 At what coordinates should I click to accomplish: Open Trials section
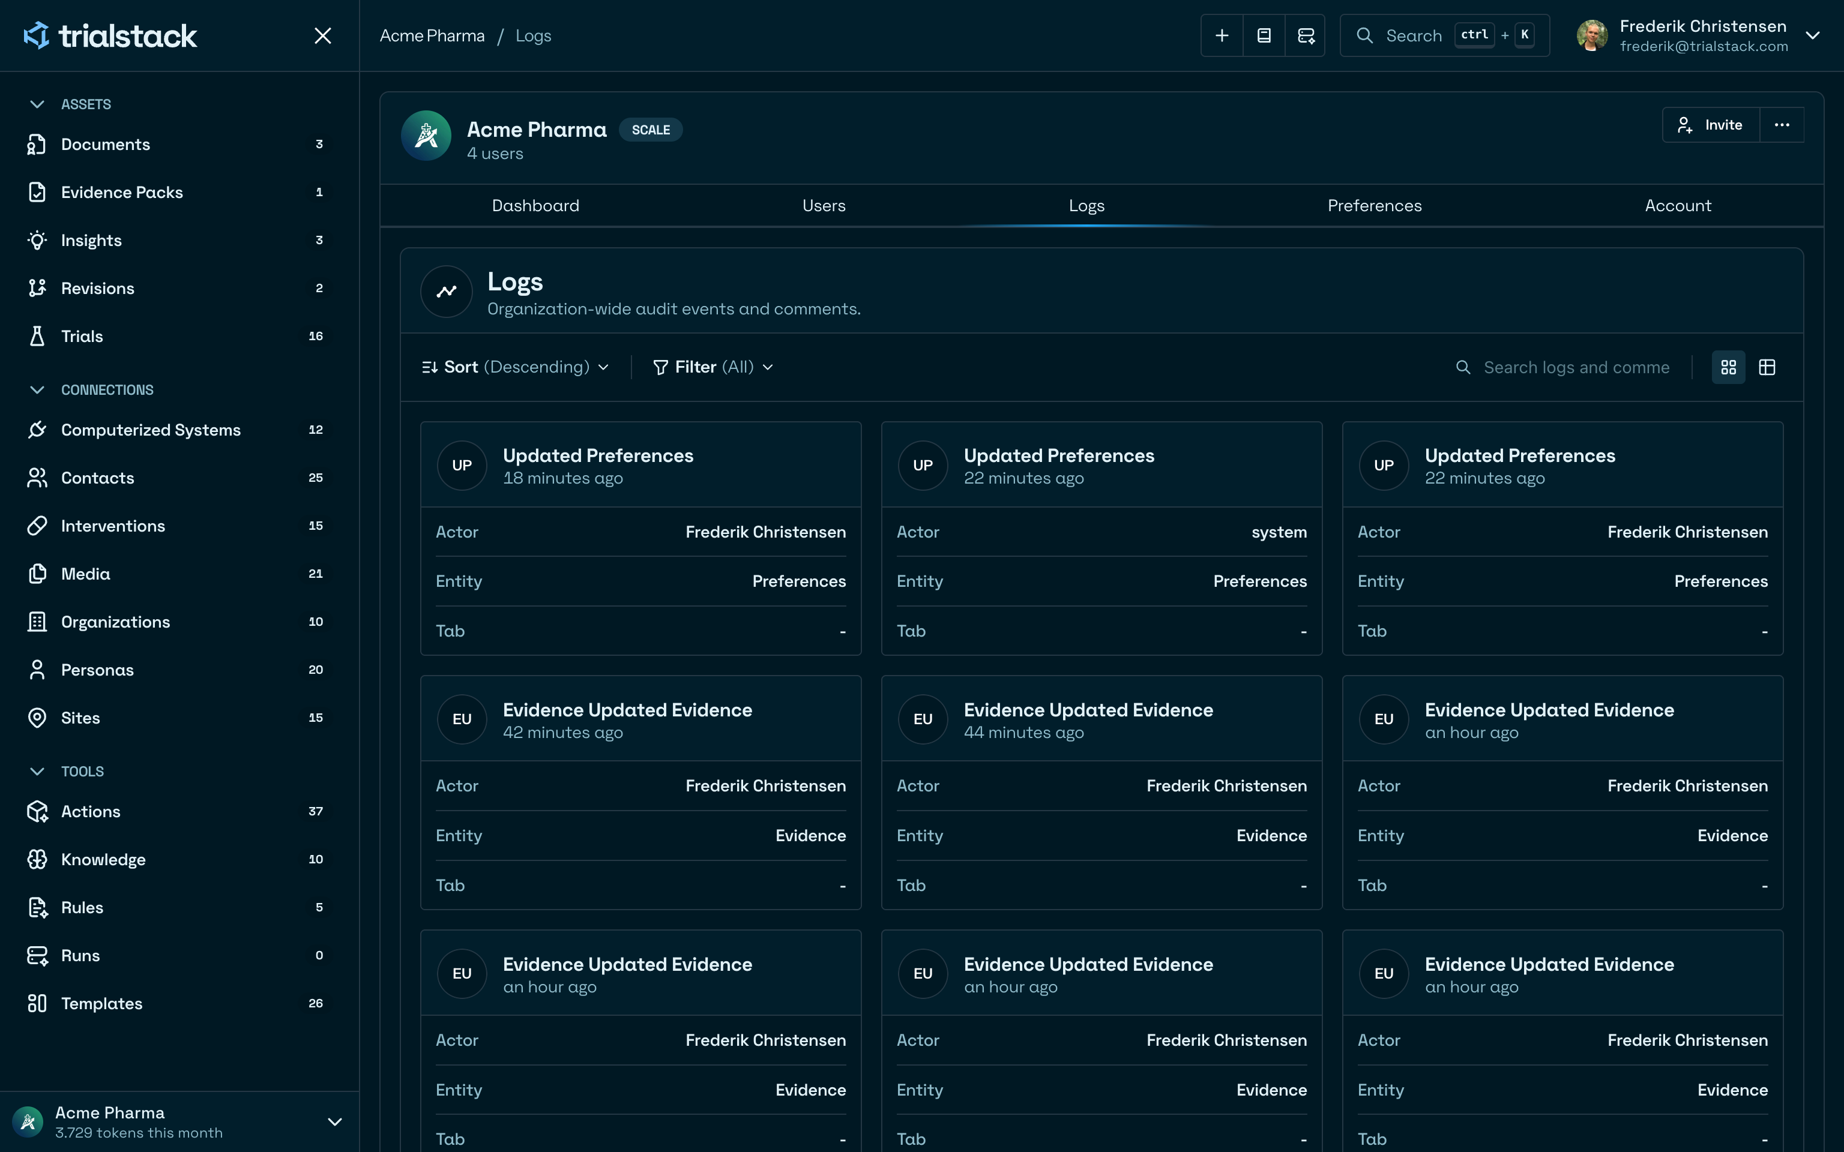click(180, 336)
